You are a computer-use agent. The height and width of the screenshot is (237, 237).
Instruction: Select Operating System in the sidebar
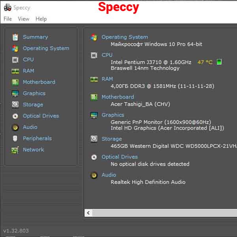pyautogui.click(x=46, y=48)
